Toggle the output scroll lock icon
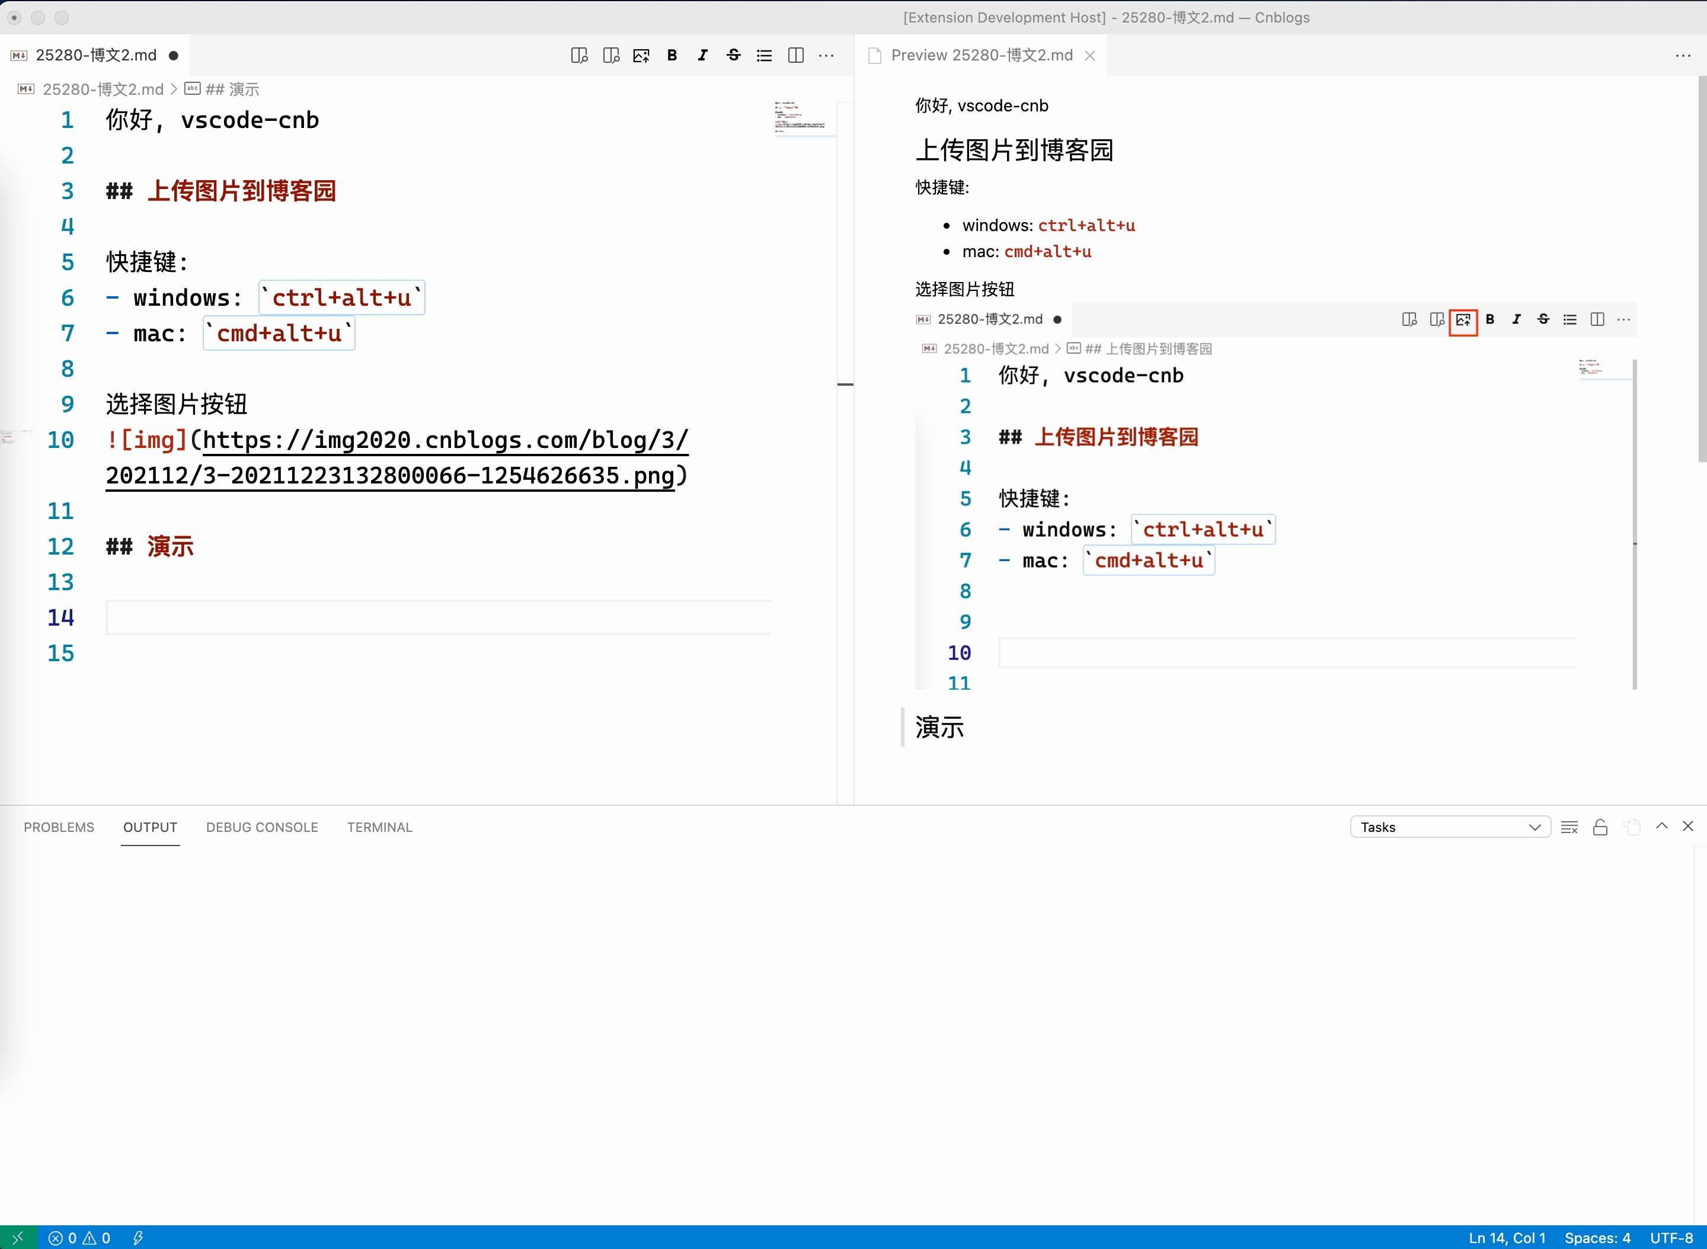This screenshot has height=1249, width=1707. pos(1600,827)
